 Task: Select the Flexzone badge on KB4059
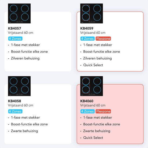(103, 38)
